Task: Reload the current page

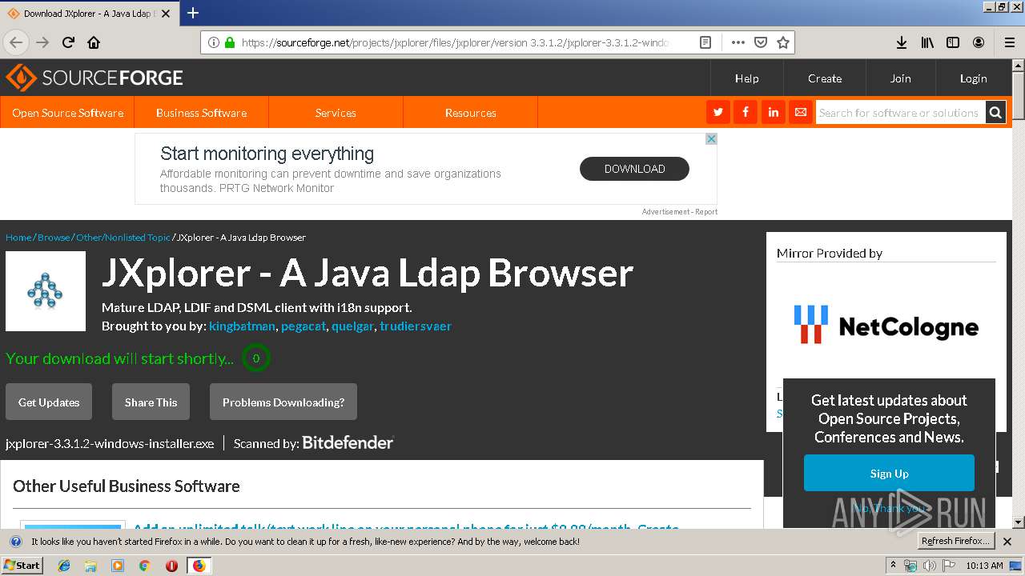Action: pyautogui.click(x=68, y=42)
